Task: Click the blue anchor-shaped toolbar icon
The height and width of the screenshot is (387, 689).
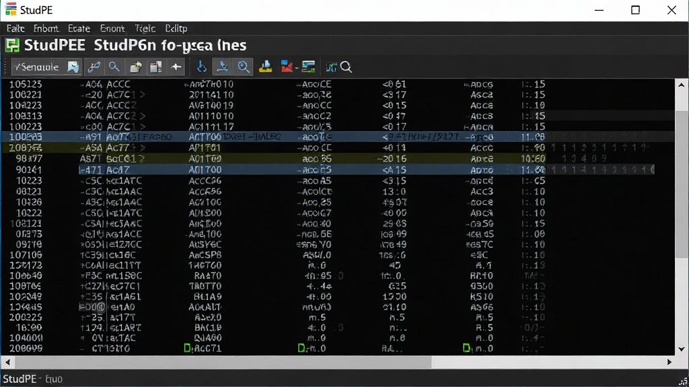Action: tap(202, 67)
